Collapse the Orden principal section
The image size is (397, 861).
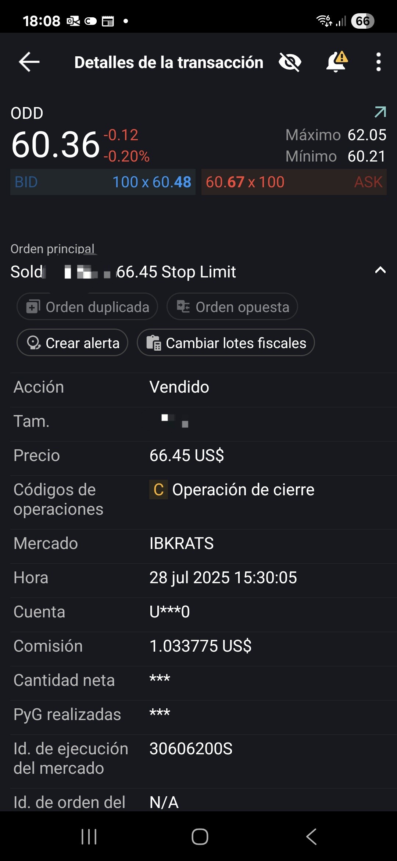coord(380,271)
